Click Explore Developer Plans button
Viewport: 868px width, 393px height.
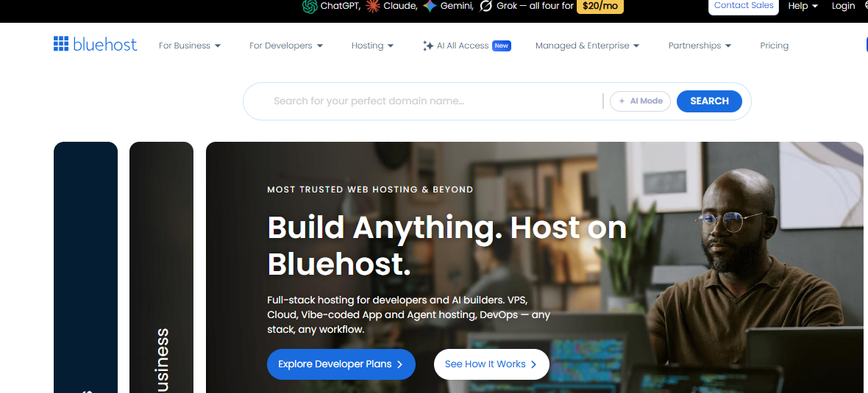click(x=341, y=364)
